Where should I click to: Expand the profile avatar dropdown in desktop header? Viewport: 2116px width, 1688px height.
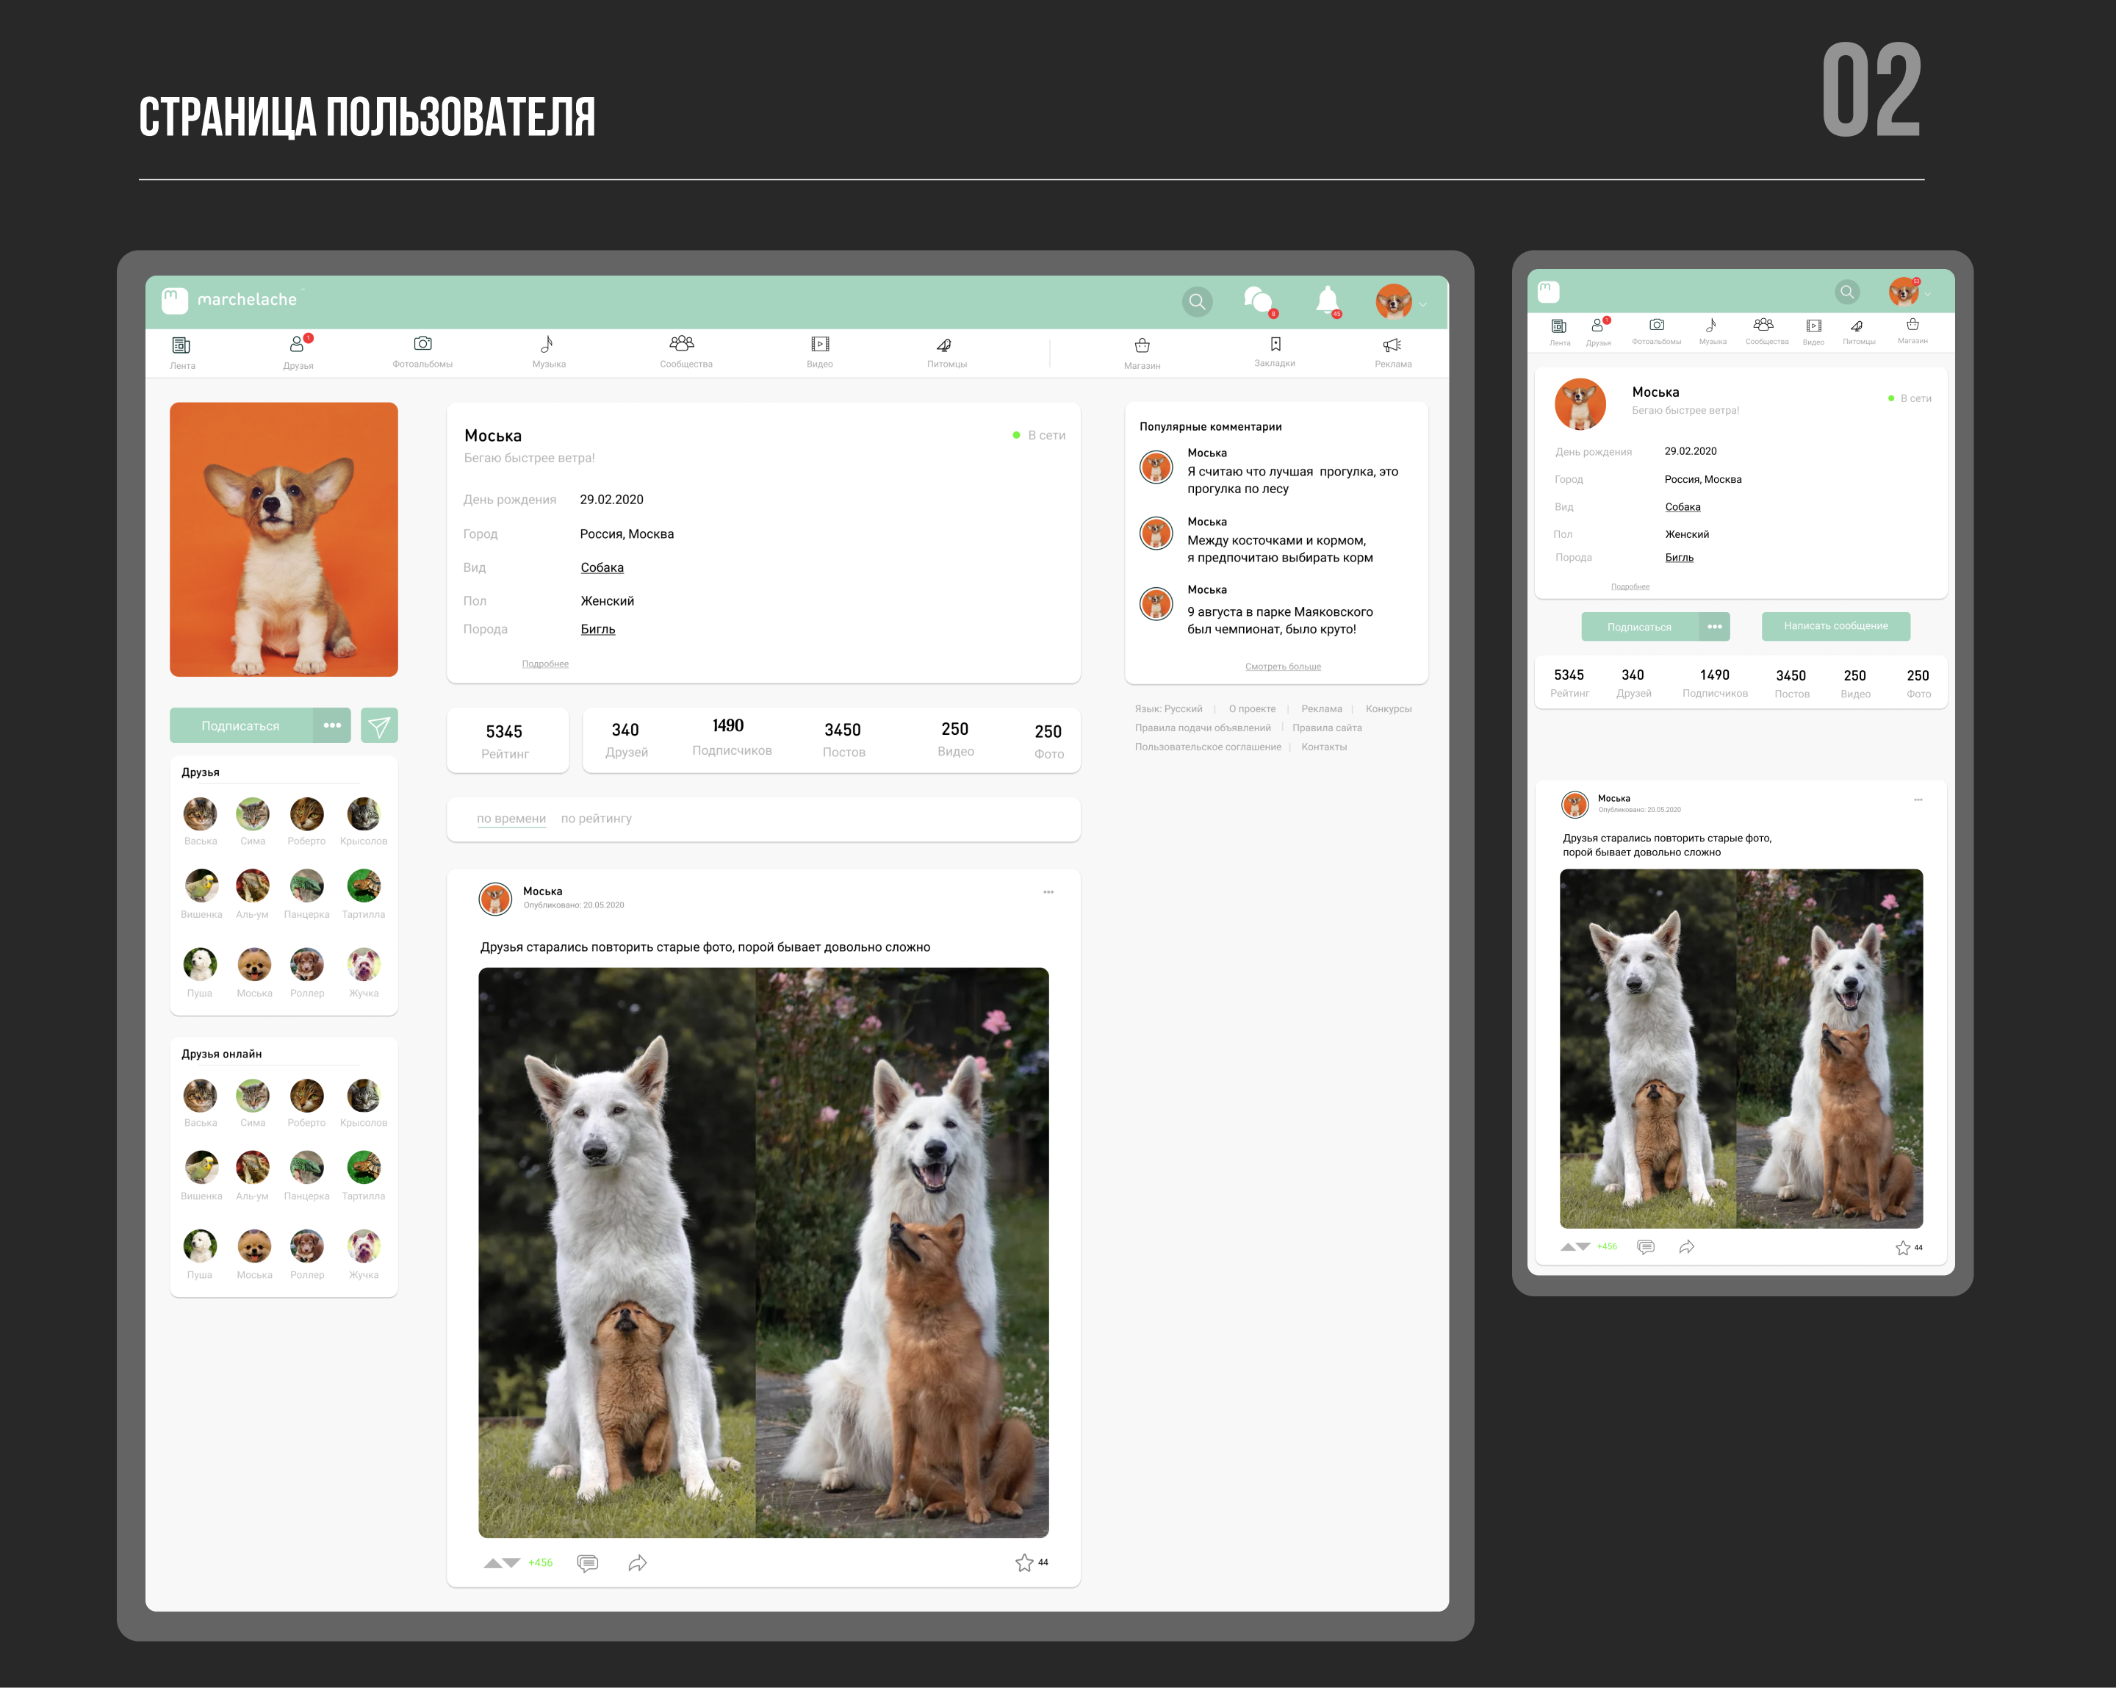coord(1423,304)
